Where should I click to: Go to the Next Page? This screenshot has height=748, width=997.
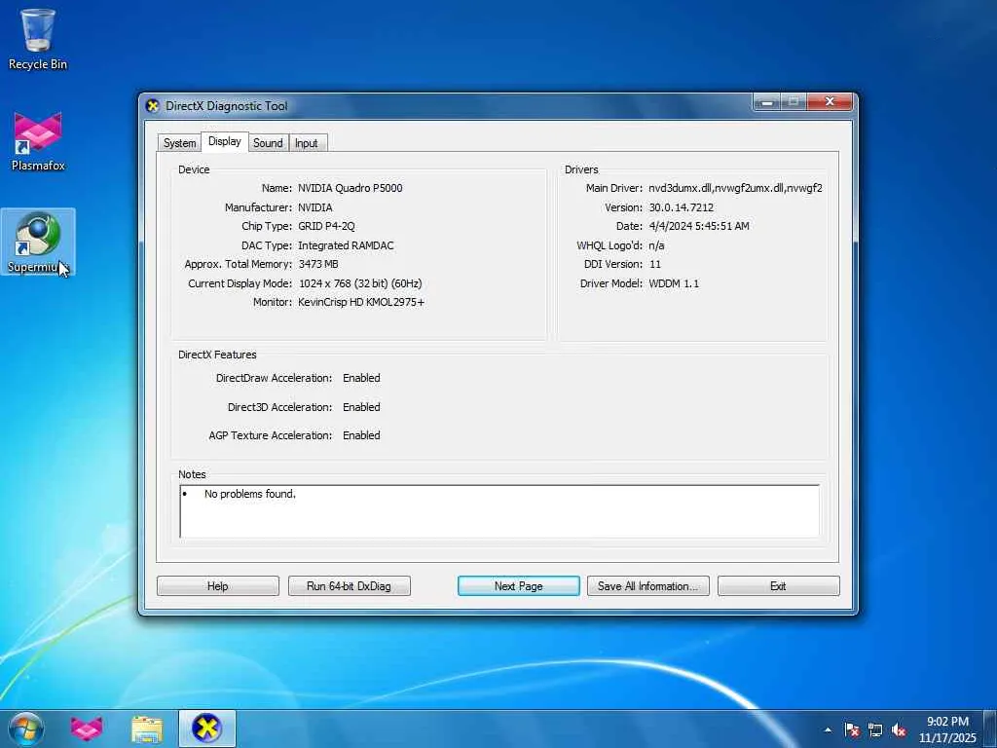point(518,585)
